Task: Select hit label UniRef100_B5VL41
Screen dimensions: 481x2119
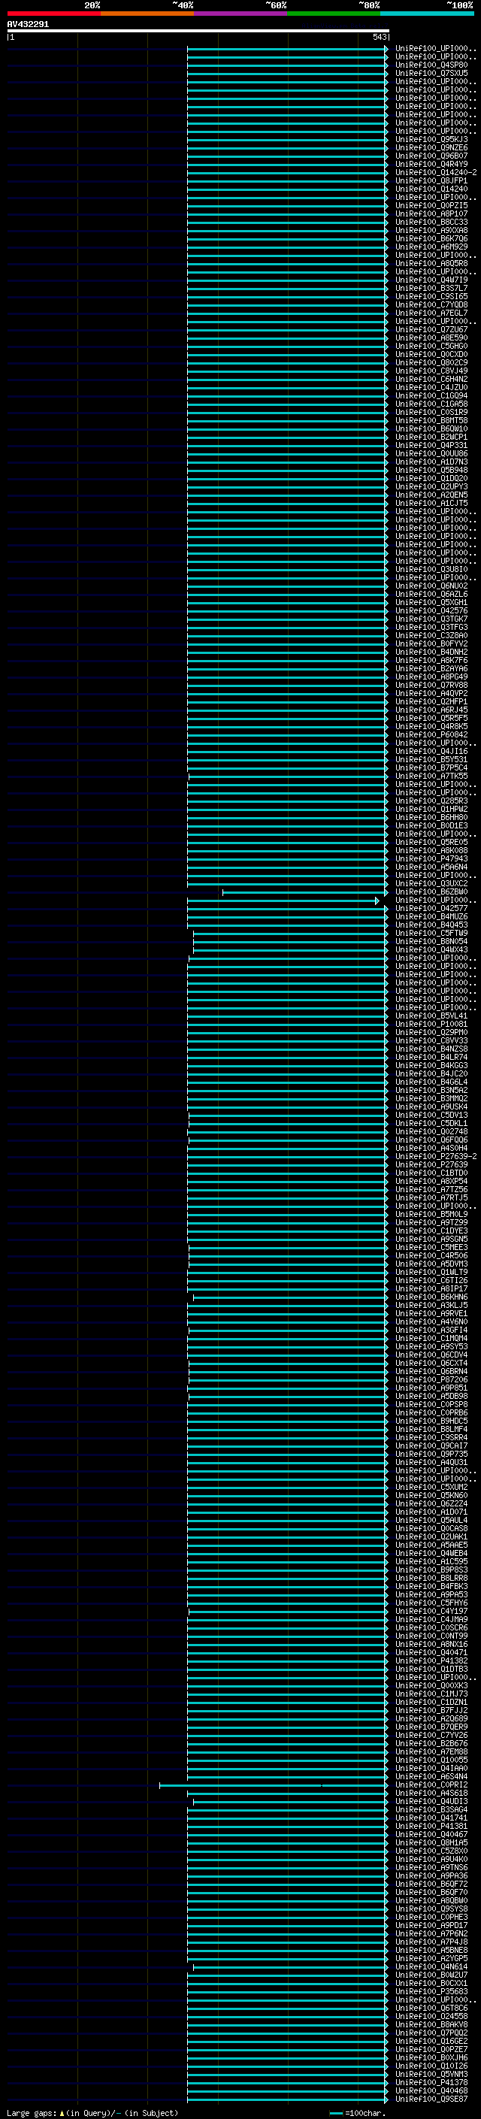Action: coord(431,1016)
